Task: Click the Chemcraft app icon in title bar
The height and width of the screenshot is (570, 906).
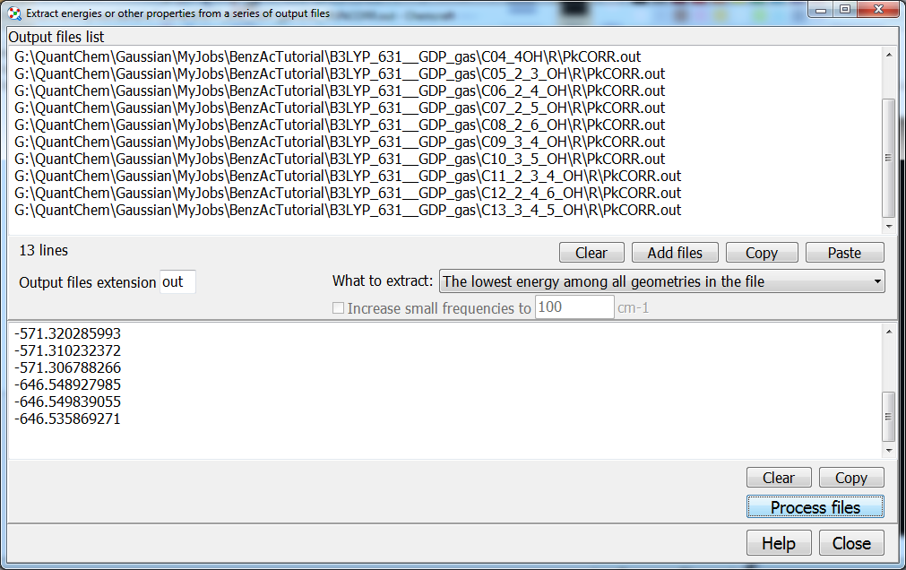Action: [x=13, y=13]
